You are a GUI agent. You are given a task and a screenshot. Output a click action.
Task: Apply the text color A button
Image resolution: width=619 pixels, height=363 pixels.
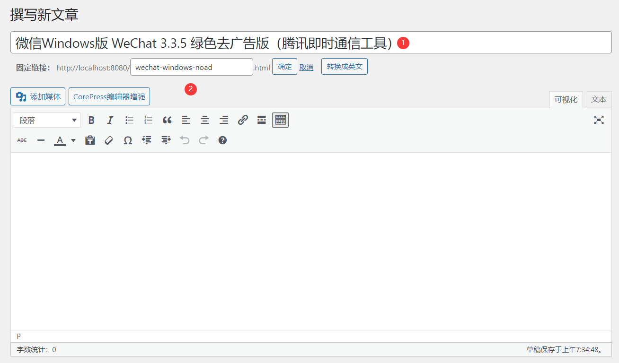coord(60,140)
